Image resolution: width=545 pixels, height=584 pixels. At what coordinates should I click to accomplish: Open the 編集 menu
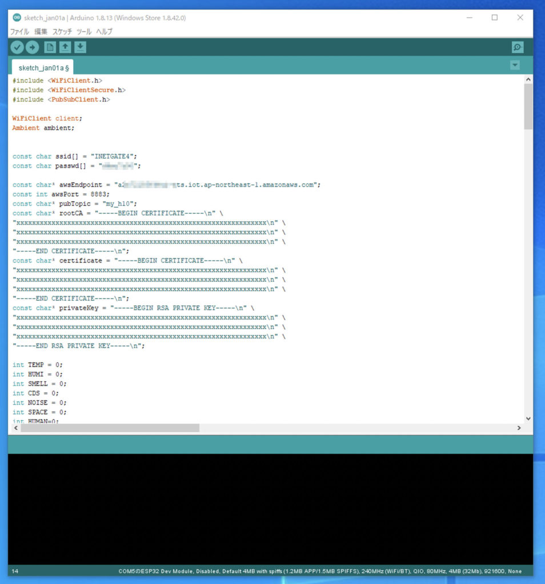tap(41, 32)
